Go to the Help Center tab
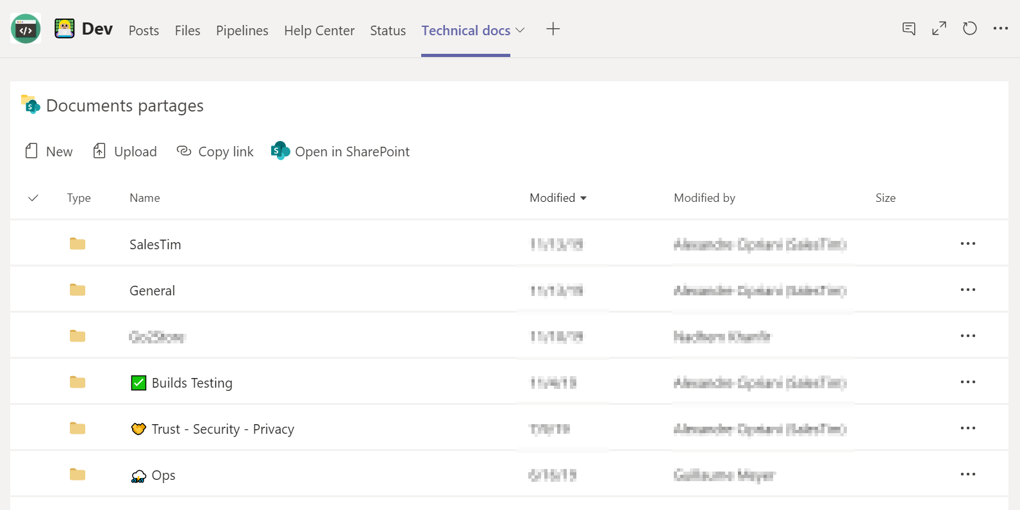The width and height of the screenshot is (1020, 510). click(x=319, y=31)
